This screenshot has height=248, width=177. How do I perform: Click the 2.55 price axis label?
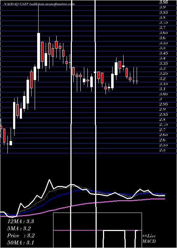click(x=164, y=145)
